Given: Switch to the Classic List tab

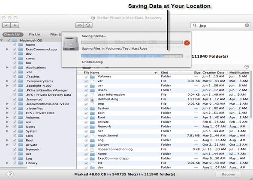Looking at the screenshot, I should click(12, 35).
